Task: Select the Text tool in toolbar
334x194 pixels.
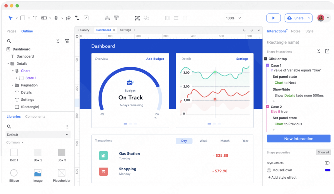Action: (x=35, y=18)
